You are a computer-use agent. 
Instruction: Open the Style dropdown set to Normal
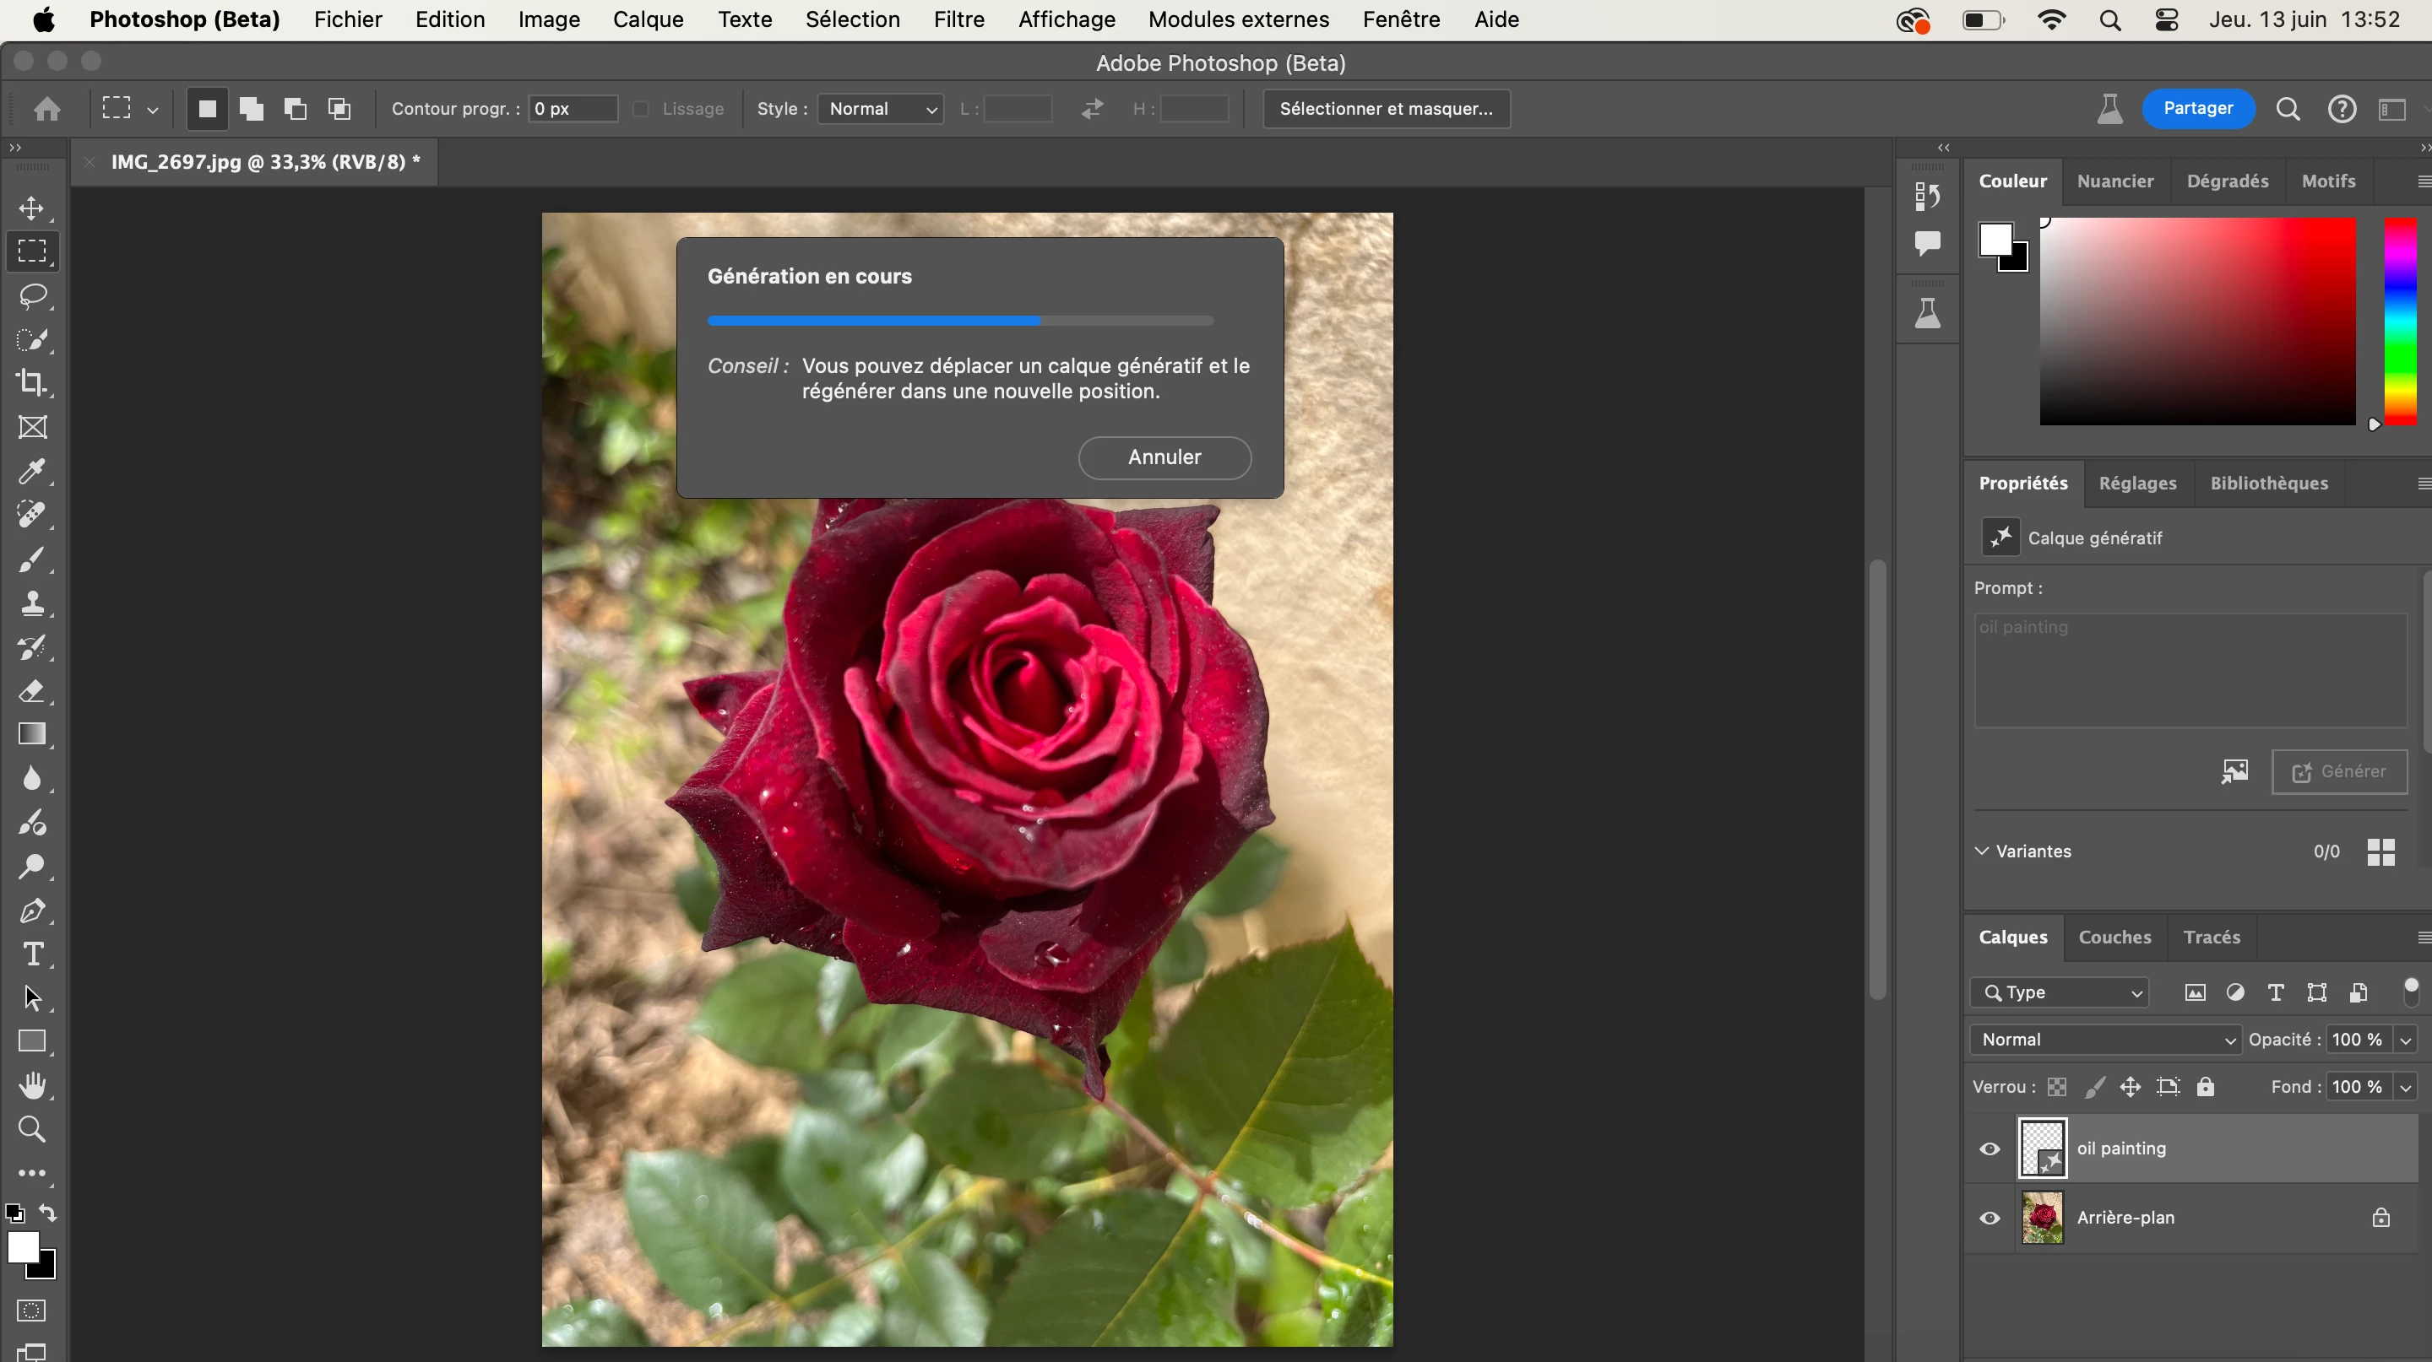[880, 109]
